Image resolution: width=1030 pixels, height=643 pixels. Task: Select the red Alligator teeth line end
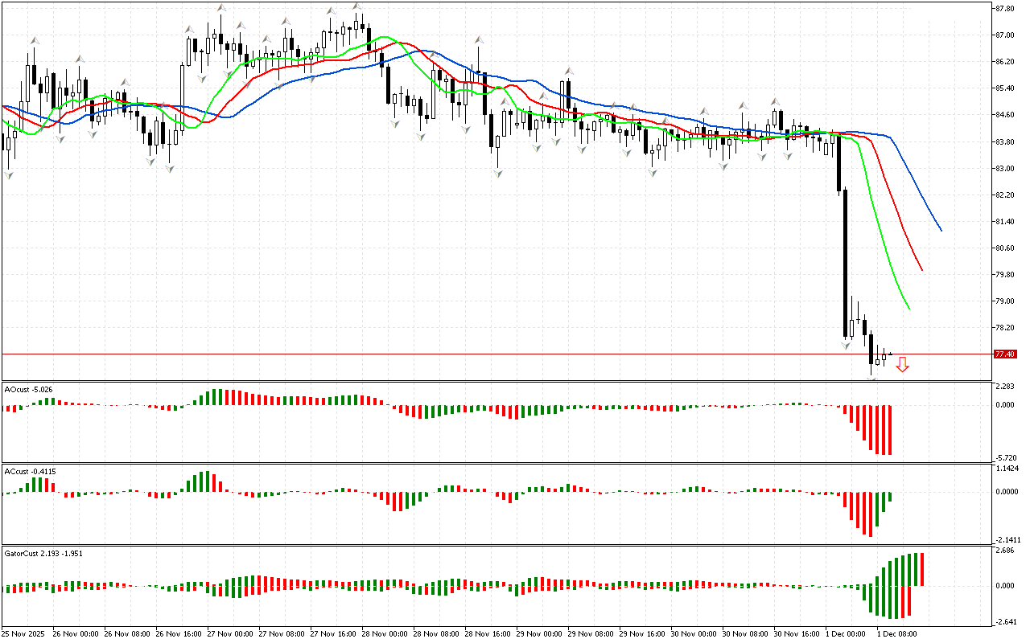tap(921, 269)
